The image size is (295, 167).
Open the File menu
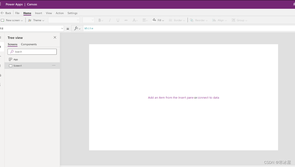tap(17, 13)
